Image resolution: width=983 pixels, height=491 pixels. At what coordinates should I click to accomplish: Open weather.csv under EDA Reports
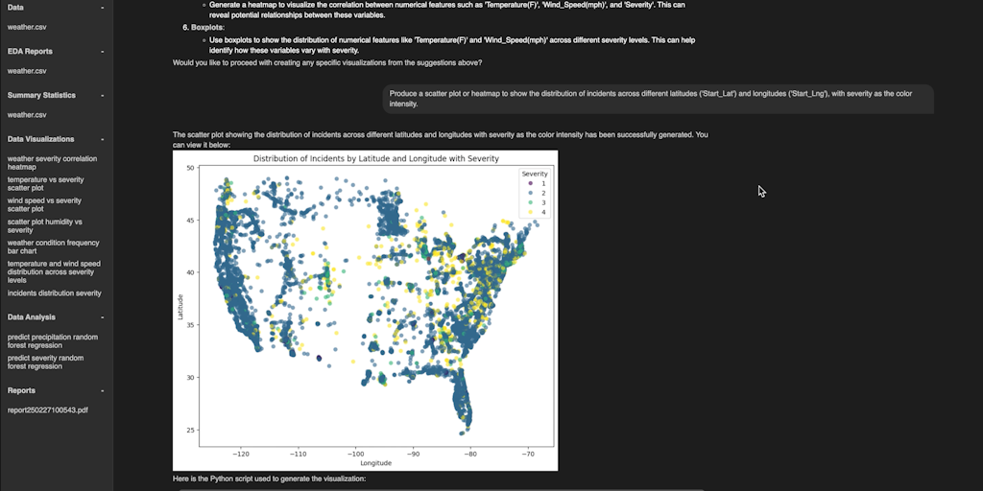(x=27, y=71)
